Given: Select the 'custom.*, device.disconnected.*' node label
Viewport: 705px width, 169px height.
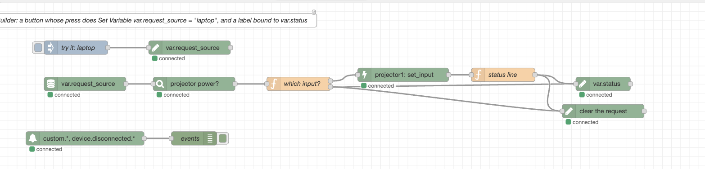Looking at the screenshot, I should (89, 138).
